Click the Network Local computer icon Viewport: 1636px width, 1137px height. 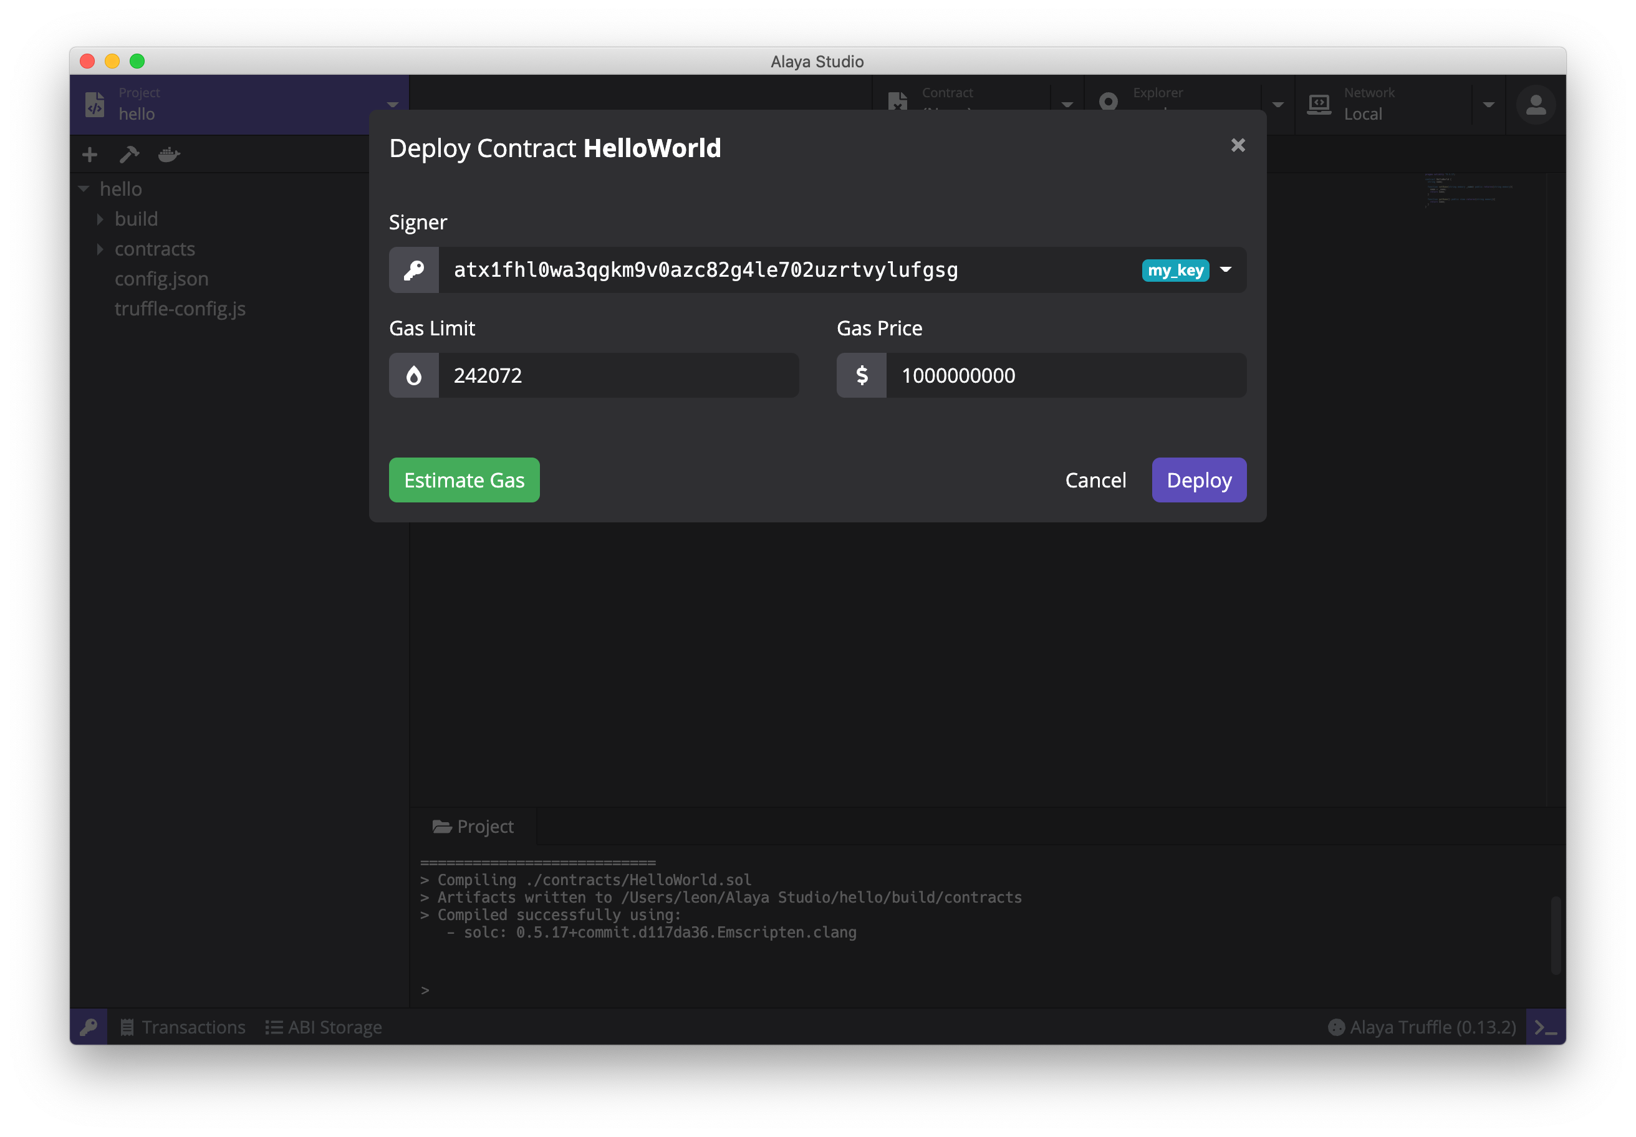[x=1319, y=105]
